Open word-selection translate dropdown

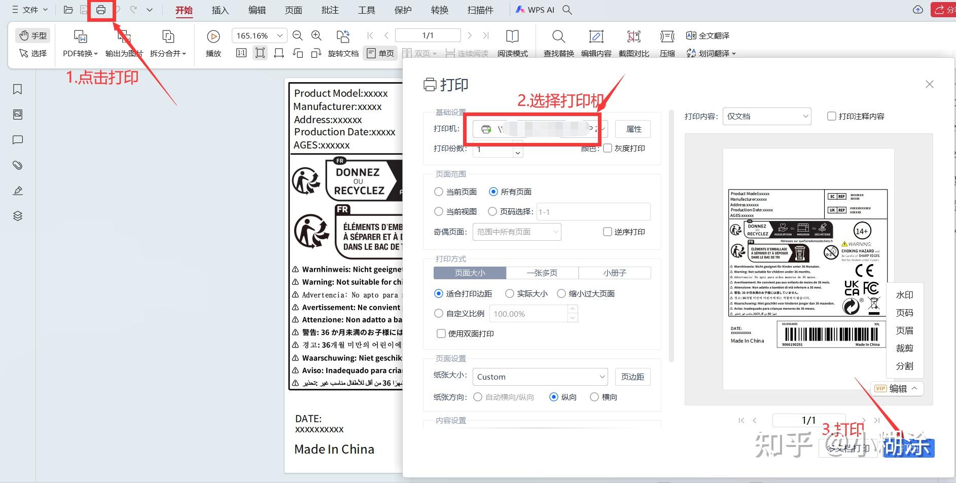tap(711, 53)
